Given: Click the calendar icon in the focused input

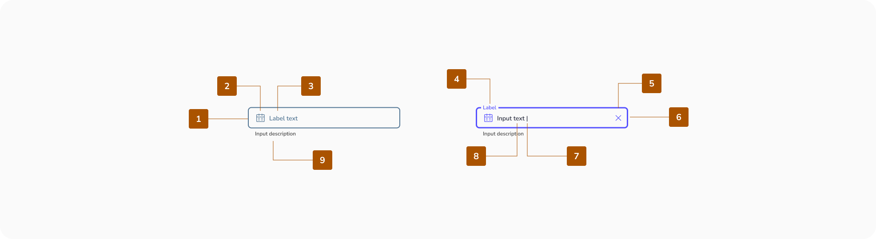Looking at the screenshot, I should pyautogui.click(x=488, y=118).
